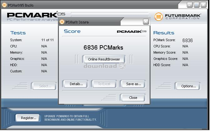Click the 'HDD:' test label
The width and height of the screenshot is (210, 131).
(14, 65)
